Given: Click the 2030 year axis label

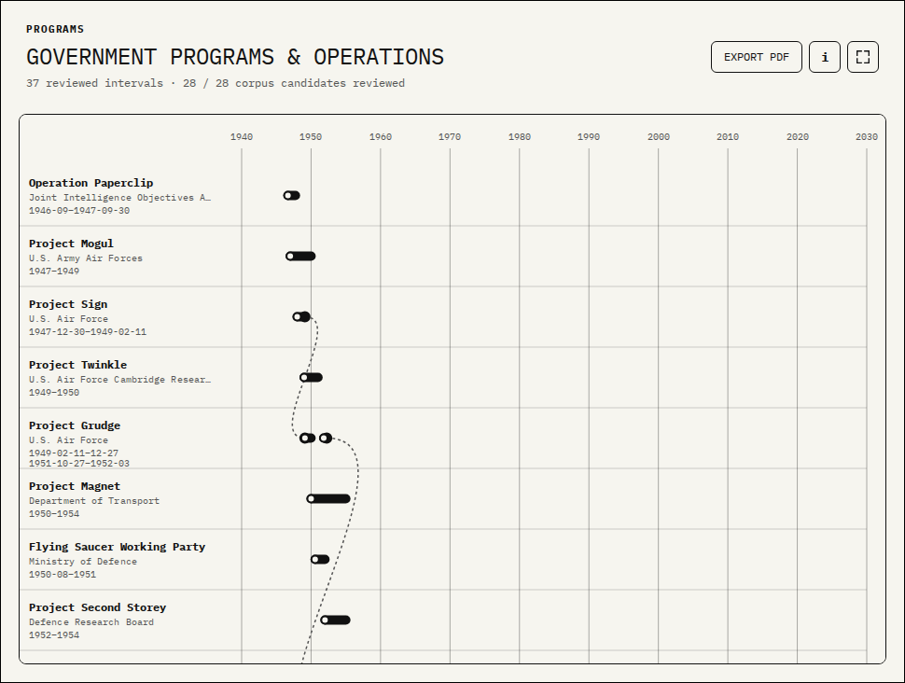Looking at the screenshot, I should click(867, 137).
